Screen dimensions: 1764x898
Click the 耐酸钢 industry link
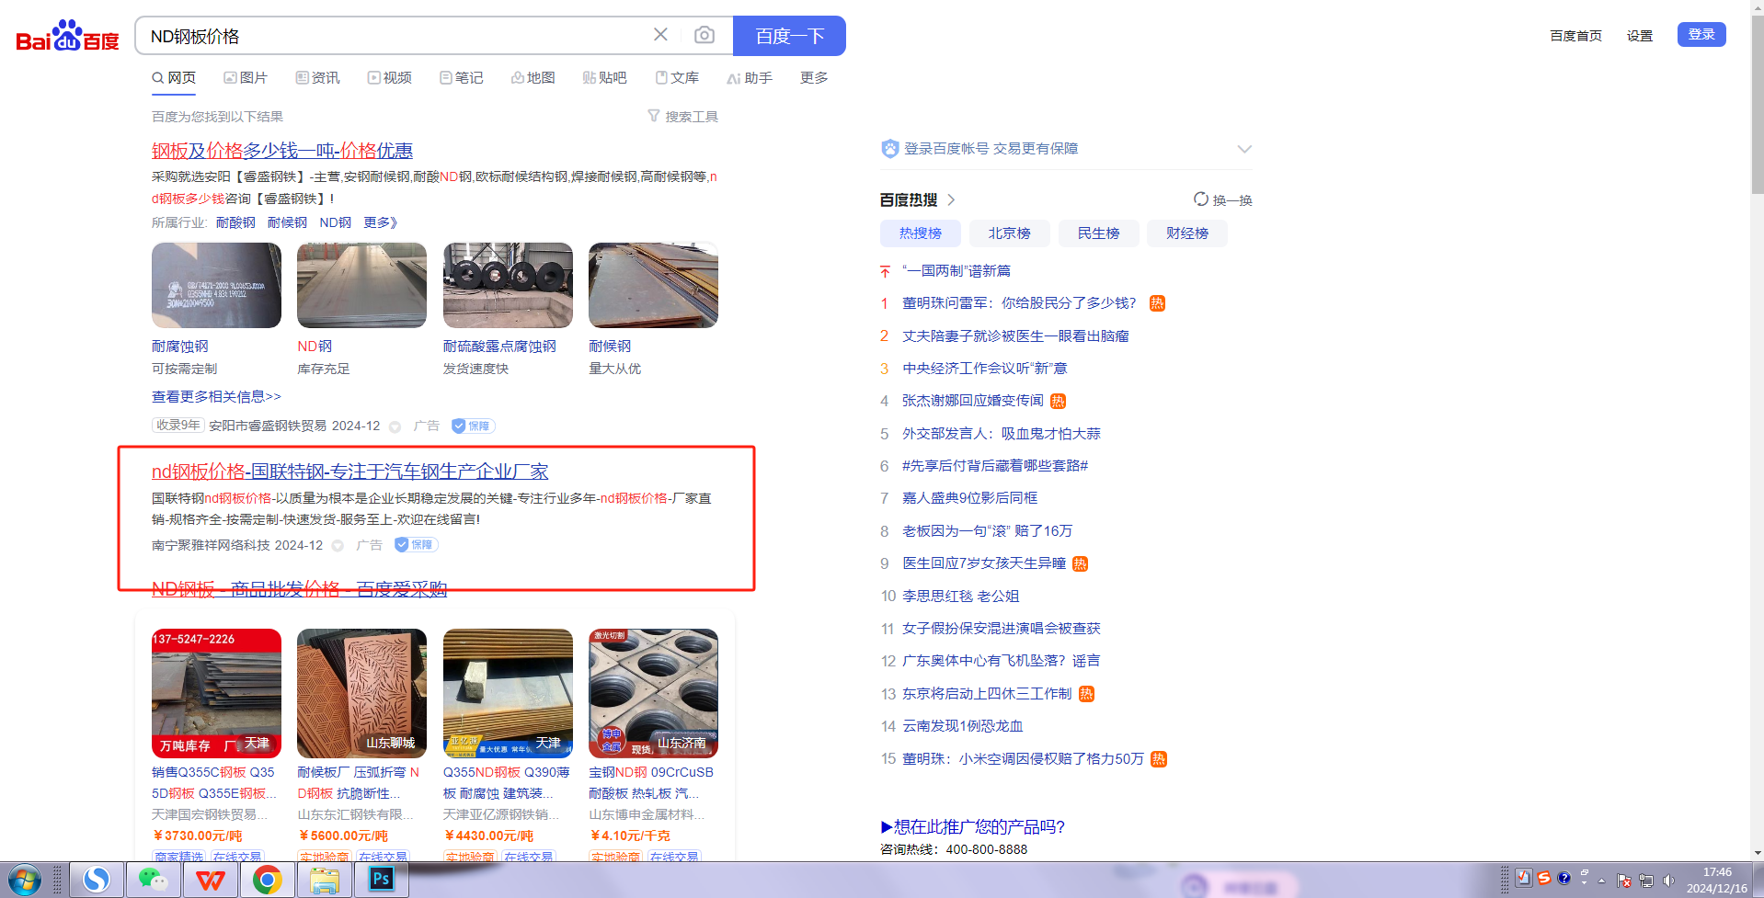pyautogui.click(x=235, y=222)
